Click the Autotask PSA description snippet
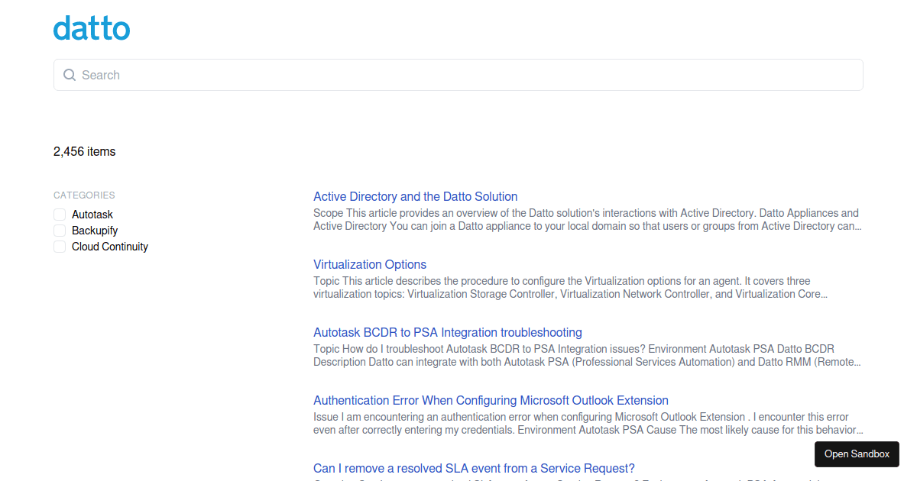The width and height of the screenshot is (917, 481). coord(573,355)
